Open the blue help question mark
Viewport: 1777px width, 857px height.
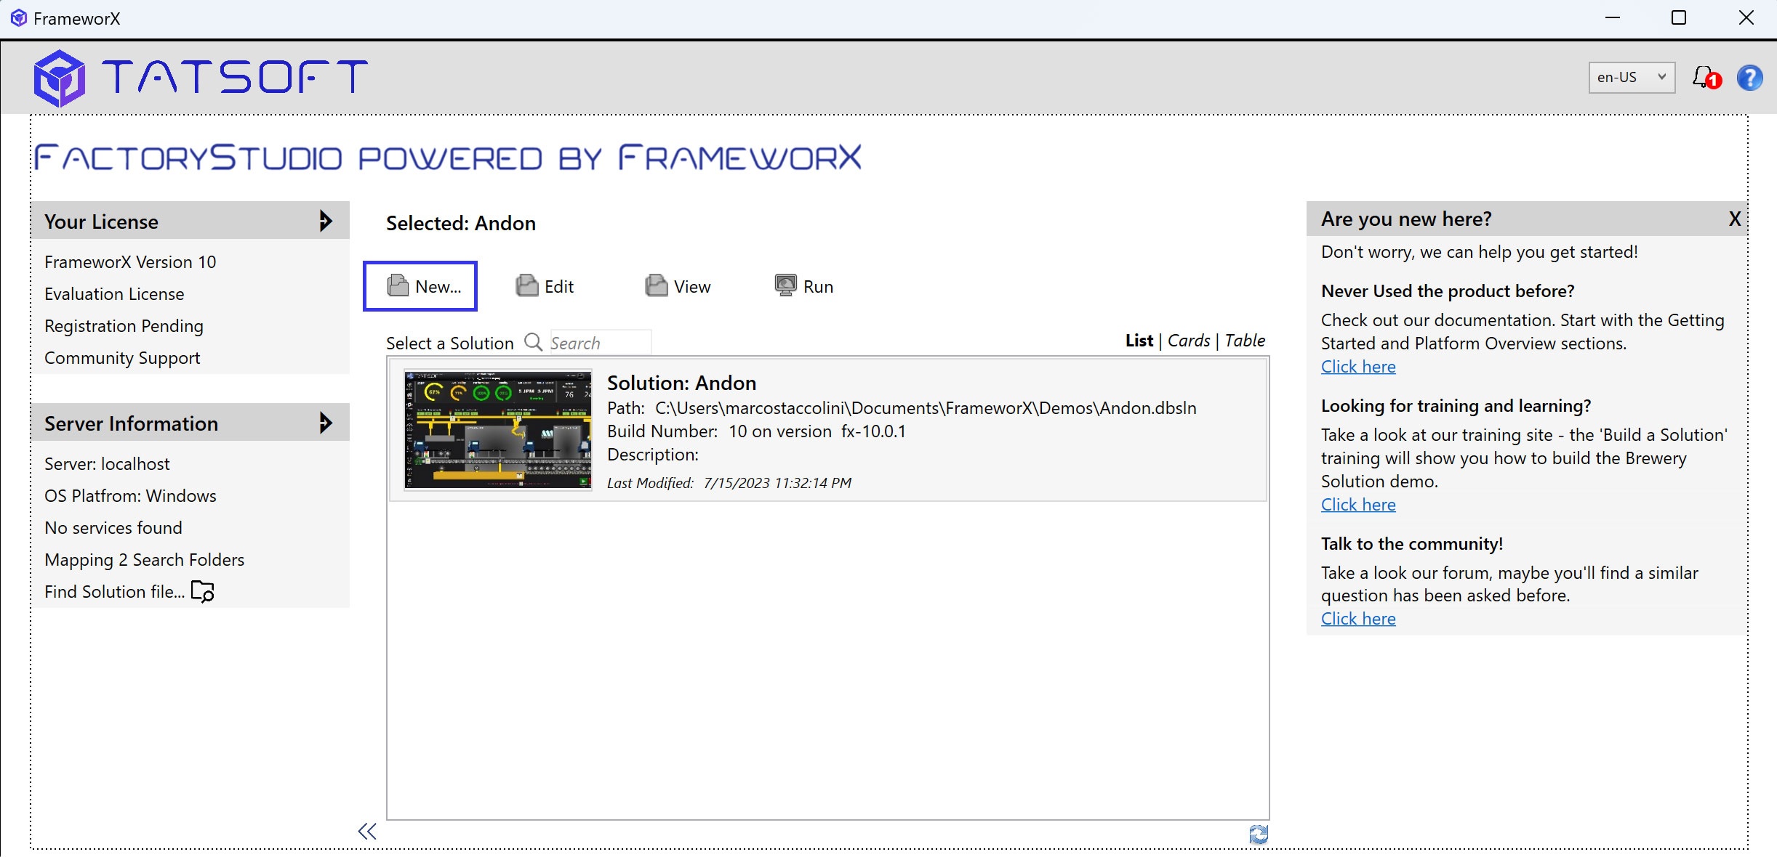tap(1750, 77)
